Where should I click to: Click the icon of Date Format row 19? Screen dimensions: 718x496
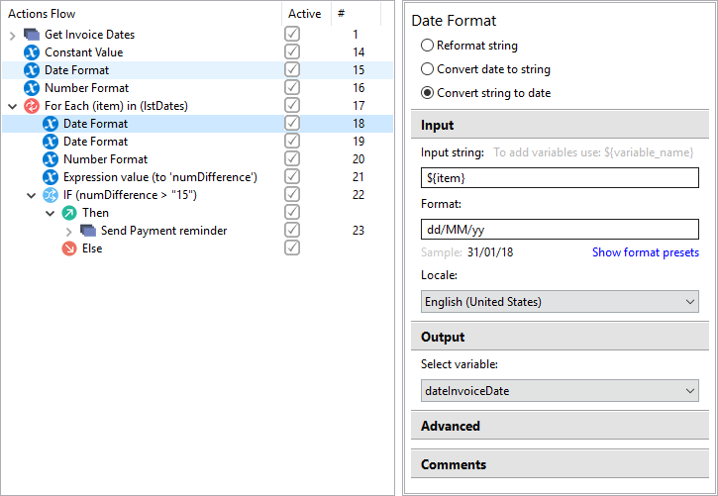[51, 142]
